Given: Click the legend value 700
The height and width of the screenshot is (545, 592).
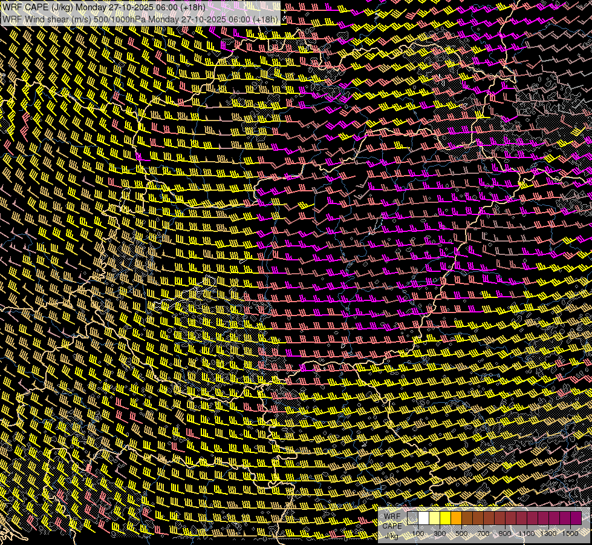Looking at the screenshot, I should coord(483,533).
